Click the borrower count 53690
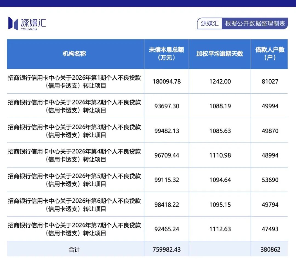This screenshot has width=296, height=266. [x=270, y=180]
